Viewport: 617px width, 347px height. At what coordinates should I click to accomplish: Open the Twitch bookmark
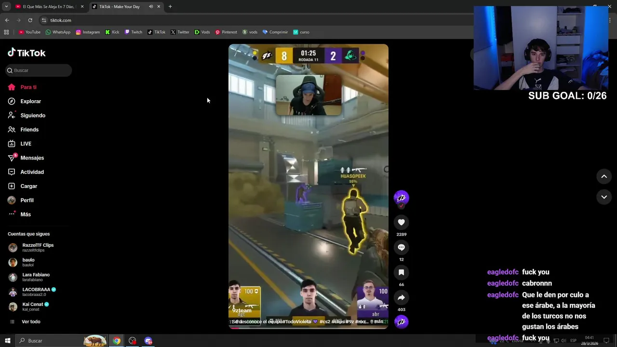click(134, 32)
